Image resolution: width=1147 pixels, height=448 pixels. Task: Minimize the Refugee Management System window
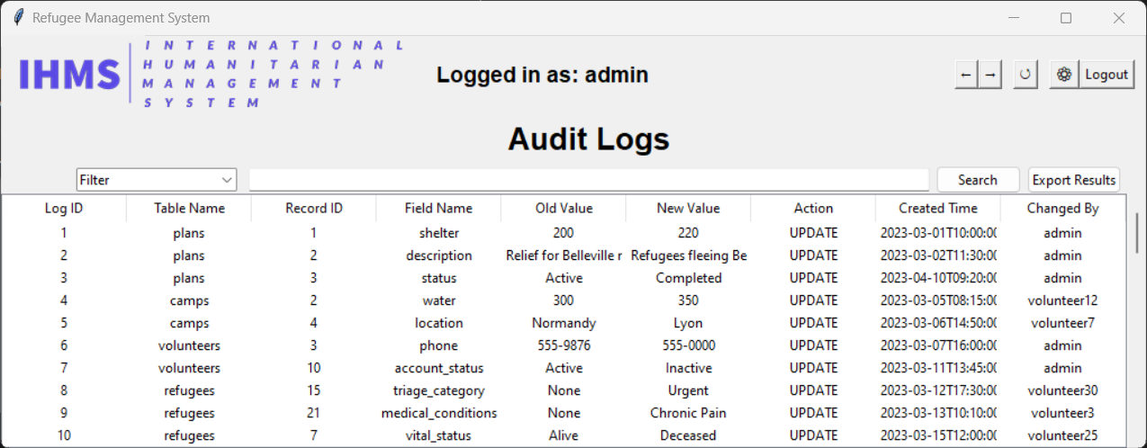tap(1013, 18)
